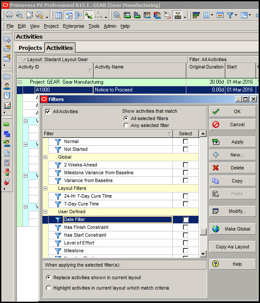Open the Layout options dropdown arrow
The width and height of the screenshot is (260, 303).
[x=24, y=59]
